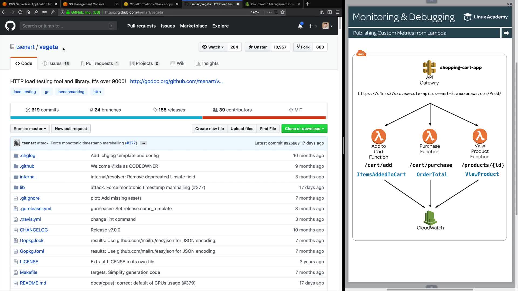The image size is (518, 291).
Task: Open the notifications bell
Action: click(300, 26)
